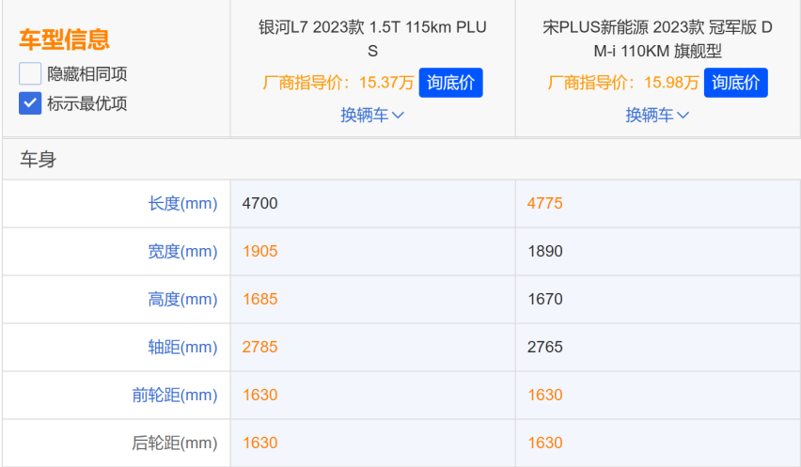Screen dimensions: 801x467
Task: Select height value 1685
Action: (x=260, y=299)
